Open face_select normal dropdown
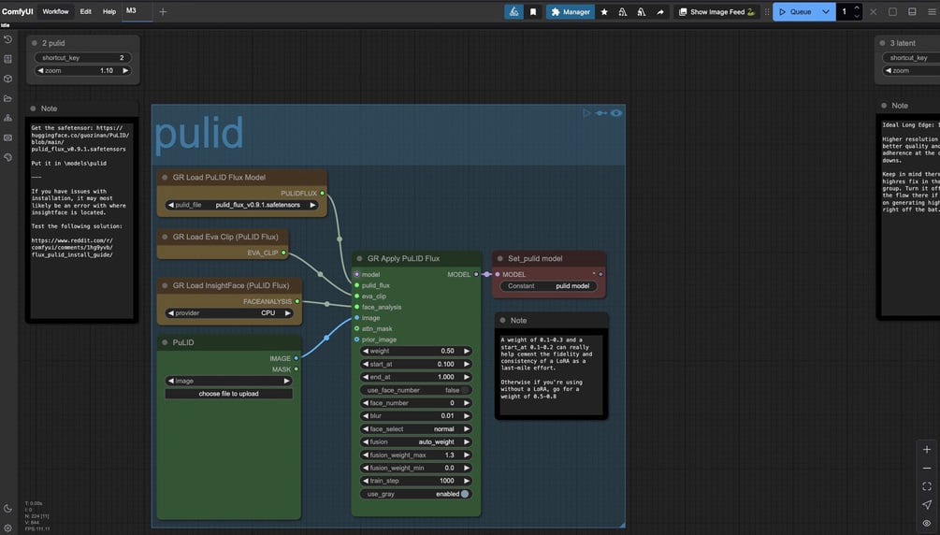The width and height of the screenshot is (940, 535). click(x=415, y=428)
